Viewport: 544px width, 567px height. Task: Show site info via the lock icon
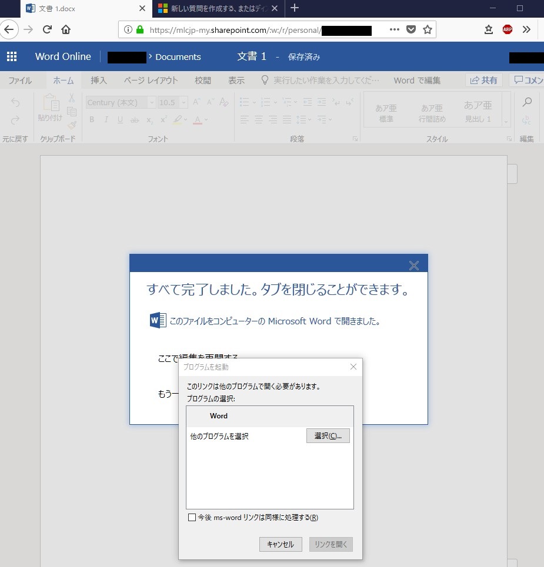click(140, 29)
